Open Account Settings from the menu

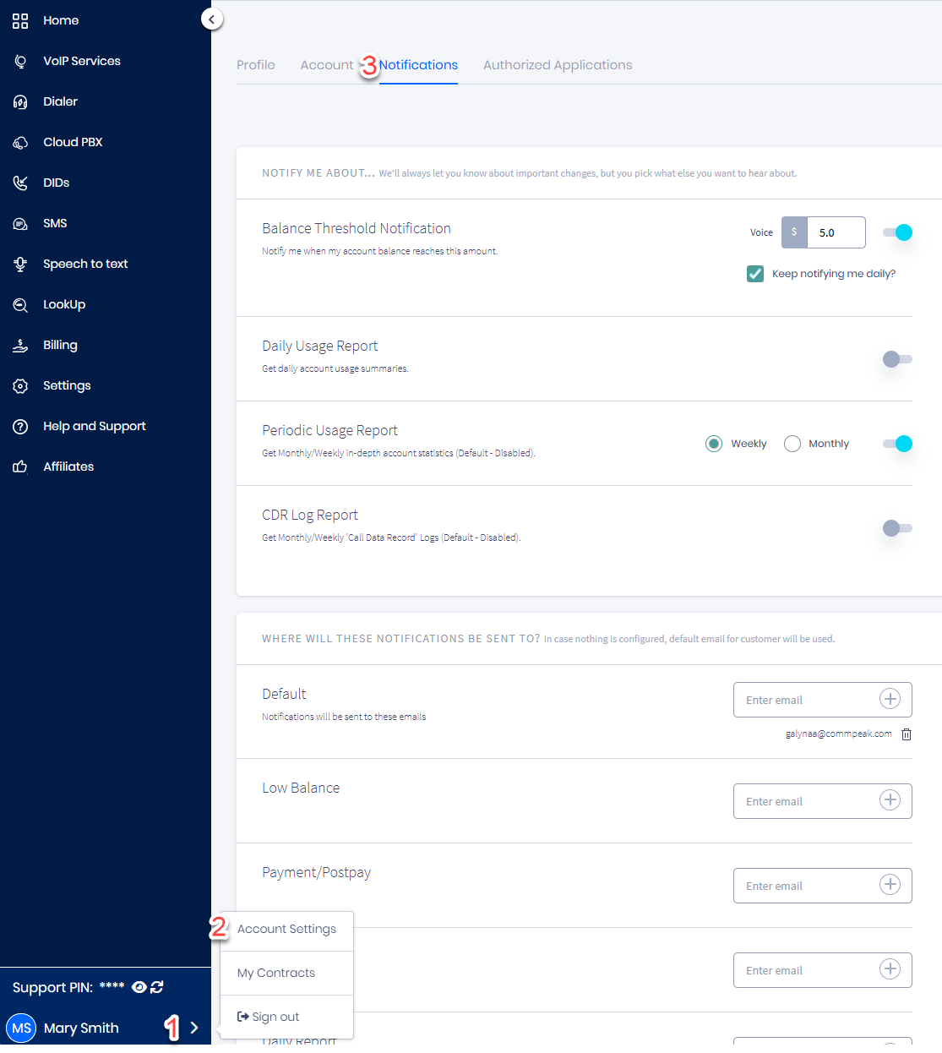[286, 929]
